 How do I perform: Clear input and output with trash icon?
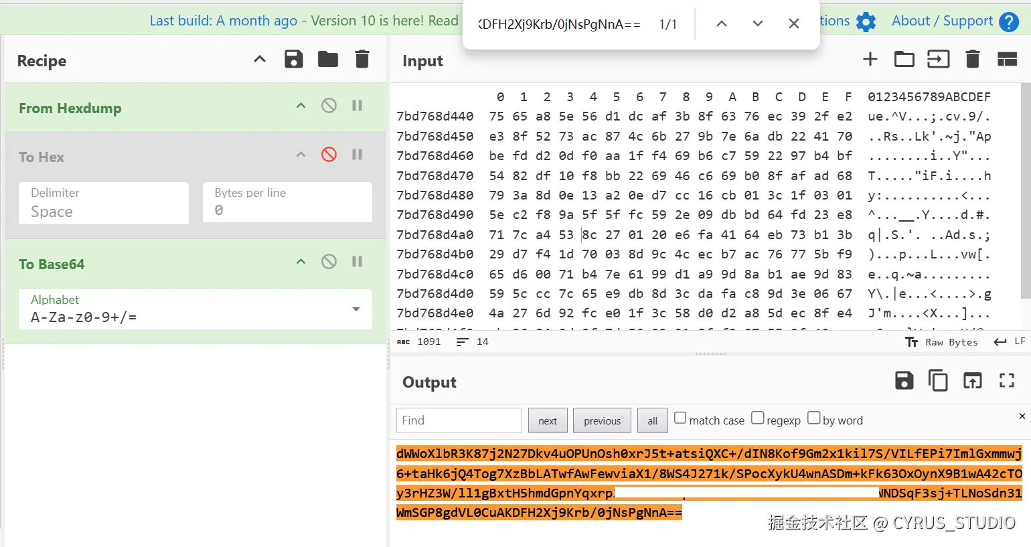pos(973,60)
